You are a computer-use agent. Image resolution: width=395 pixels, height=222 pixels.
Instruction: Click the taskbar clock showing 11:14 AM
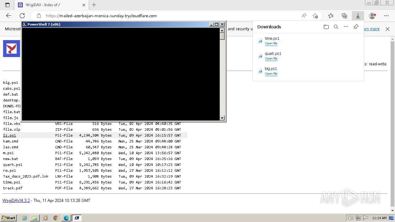point(379,218)
